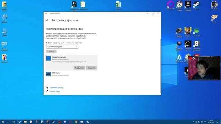Open Photoshop shortcut on desktop
This screenshot has width=221, height=124.
(74, 6)
